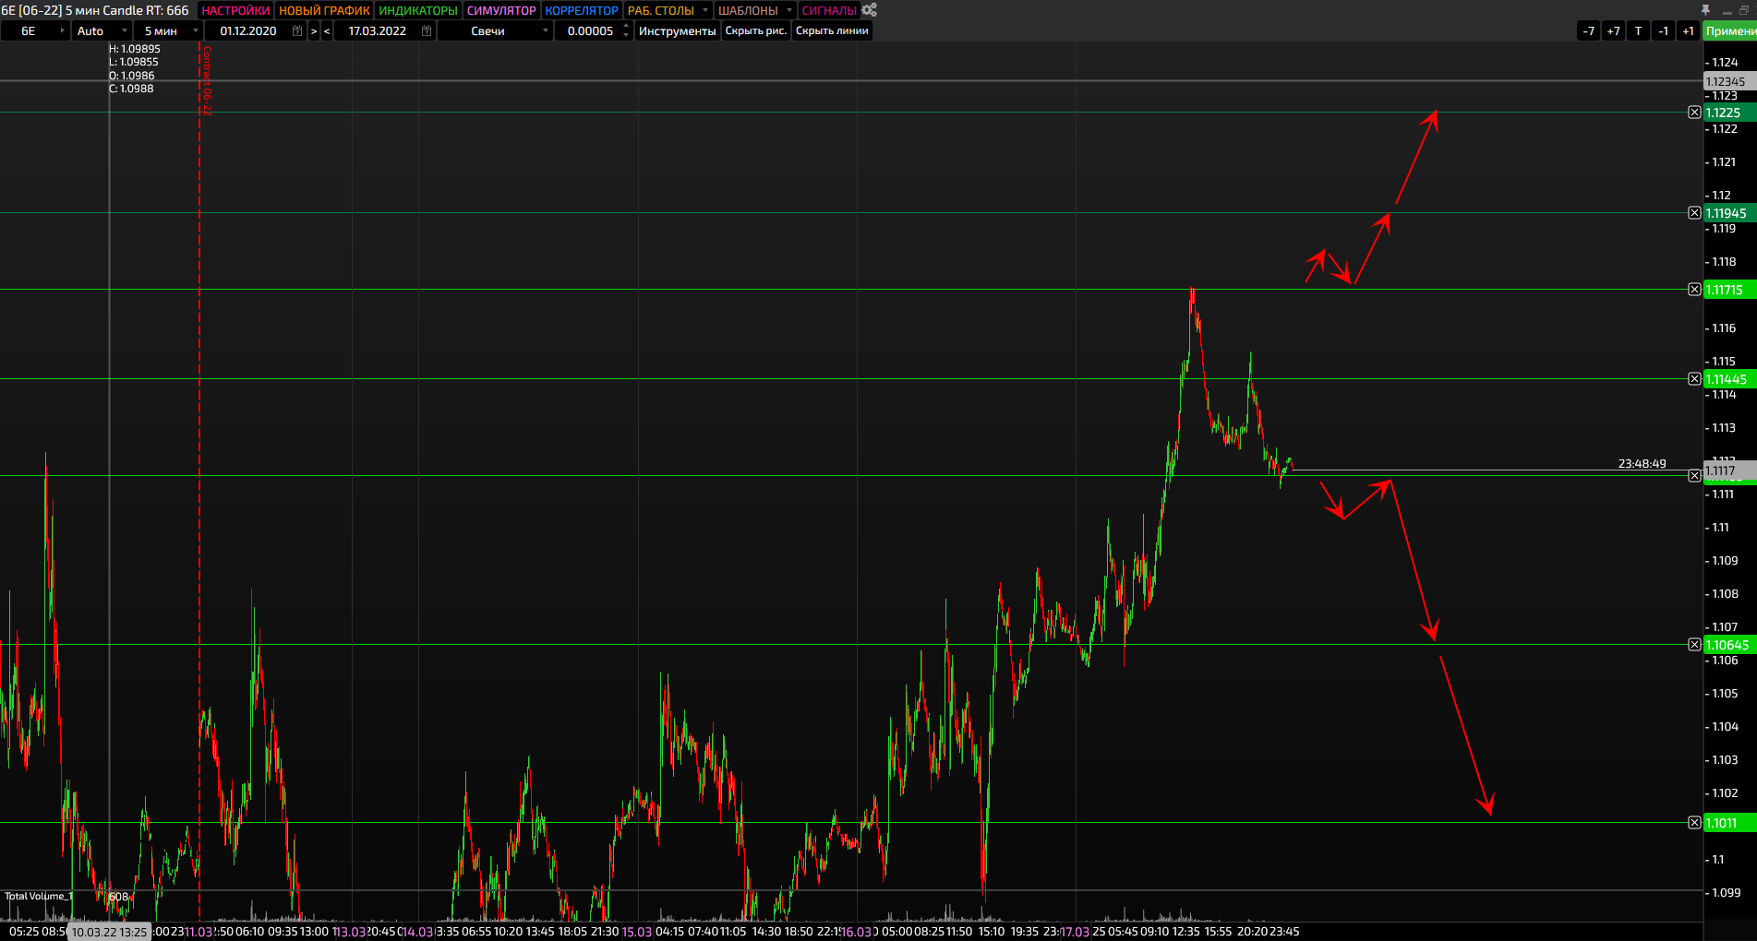Select the 1.1011 price label
Viewport: 1757px width, 941px height.
coord(1730,823)
